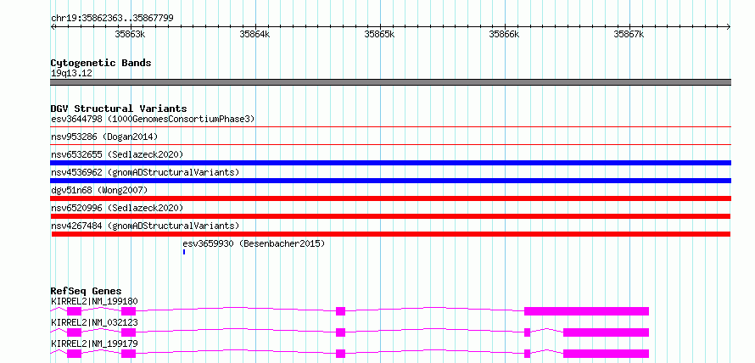
Task: Click NM_032123's tiny exon after 35866k
Action: pyautogui.click(x=528, y=332)
